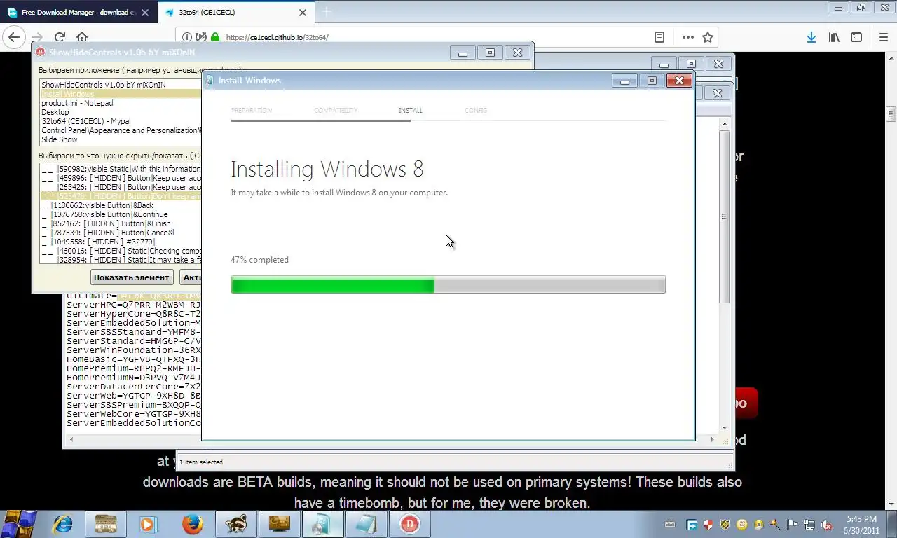Open Action Center flag in the tray
The height and width of the screenshot is (538, 897).
793,524
